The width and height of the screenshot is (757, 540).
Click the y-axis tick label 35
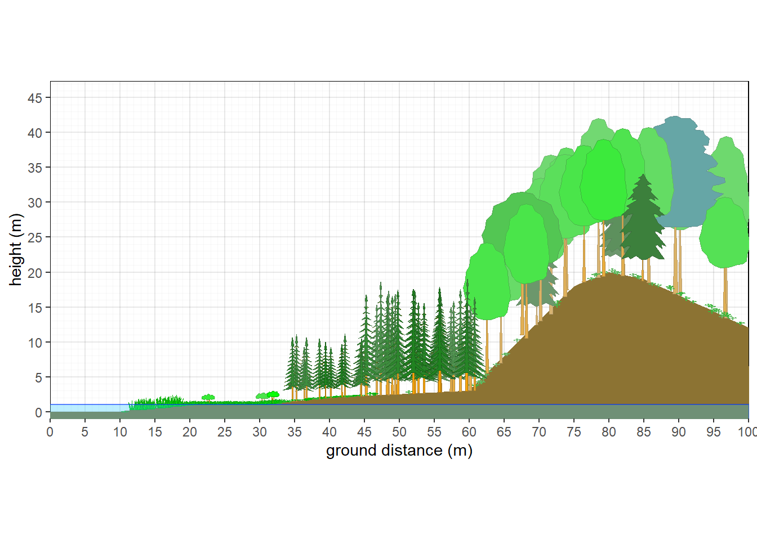35,168
